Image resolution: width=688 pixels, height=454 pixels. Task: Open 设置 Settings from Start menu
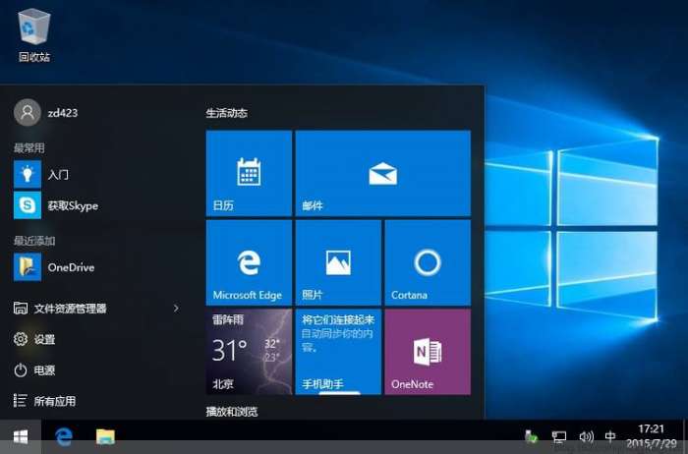click(34, 339)
